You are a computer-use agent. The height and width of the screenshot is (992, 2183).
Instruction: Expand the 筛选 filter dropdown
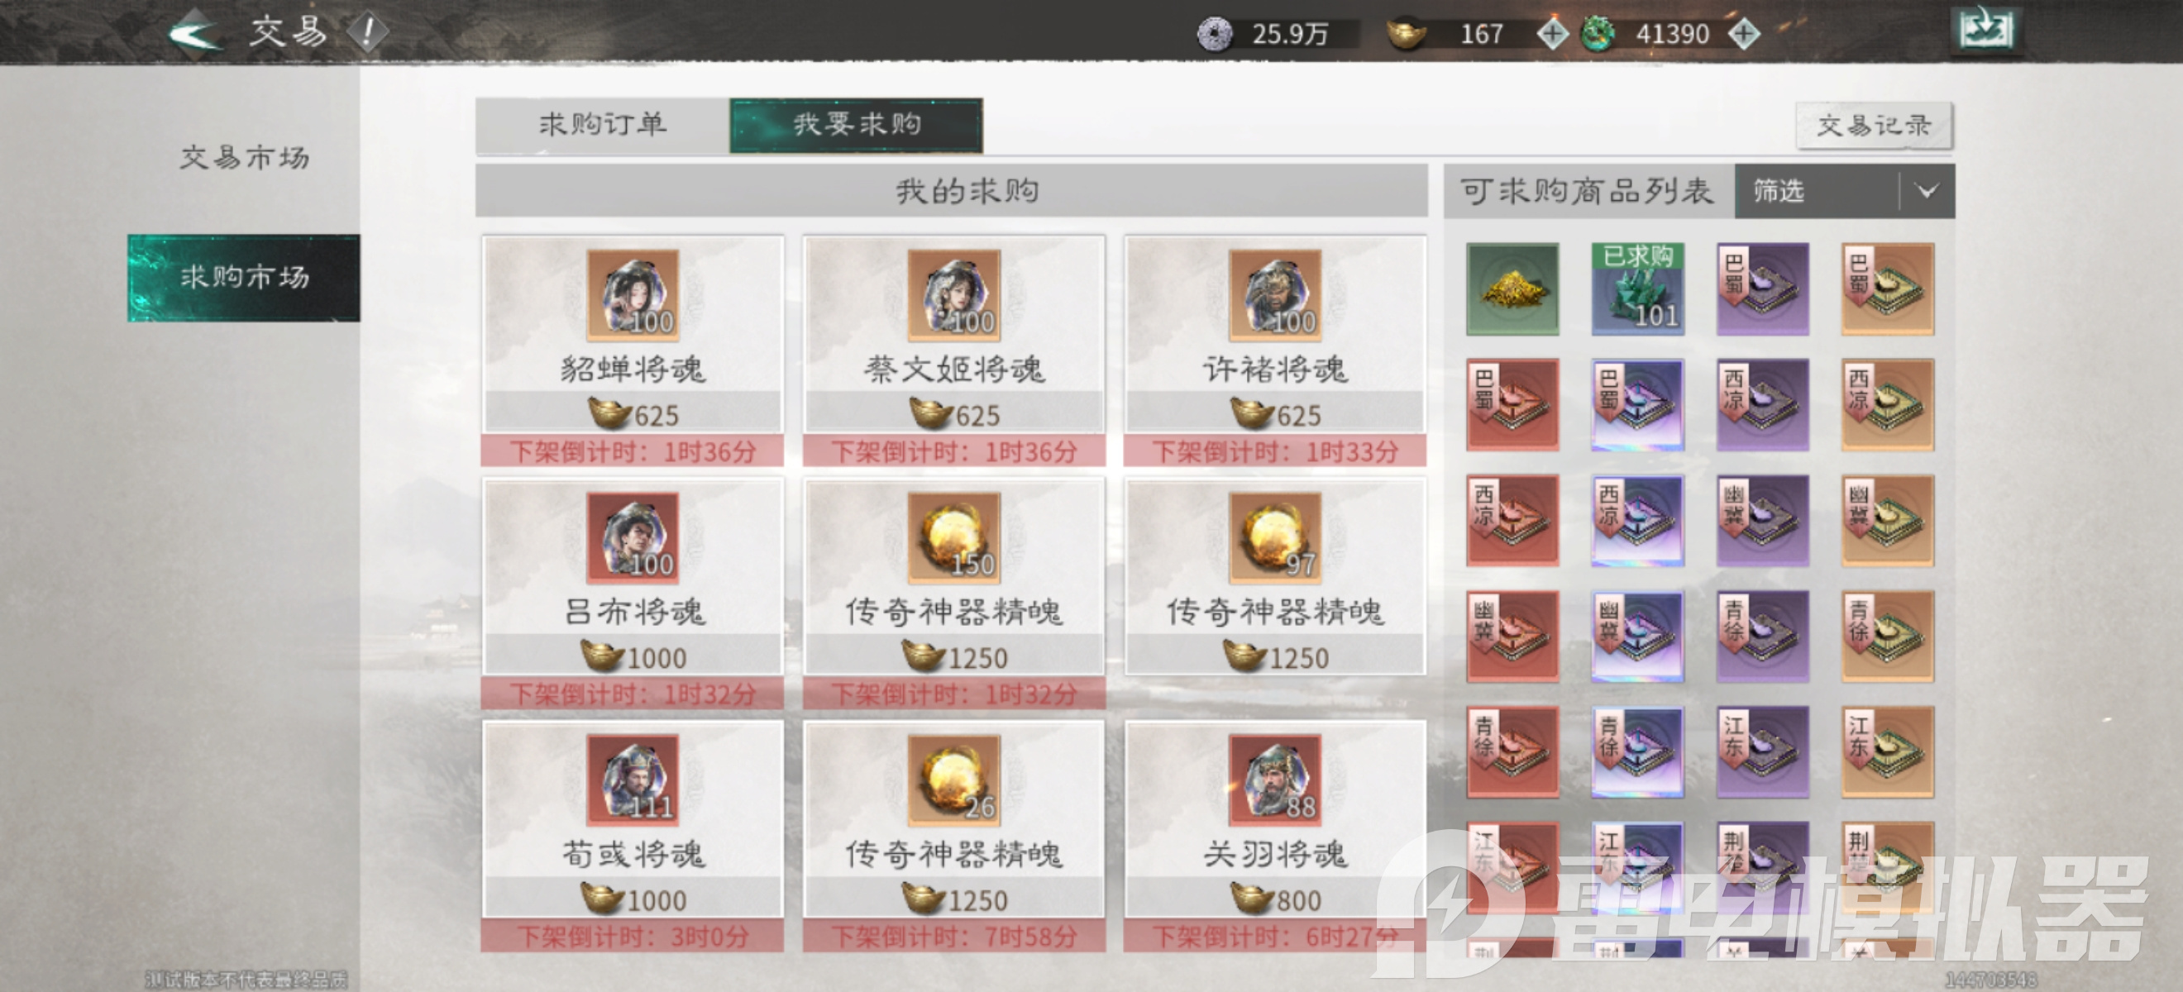point(1845,192)
